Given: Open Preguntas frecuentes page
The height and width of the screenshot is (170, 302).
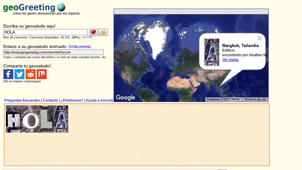Looking at the screenshot, I should point(22,100).
